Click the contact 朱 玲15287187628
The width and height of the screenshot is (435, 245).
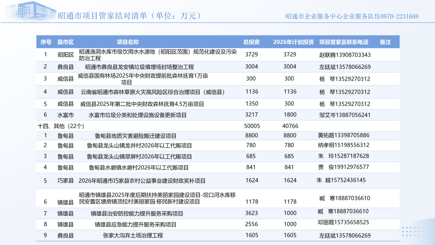[x=344, y=156]
